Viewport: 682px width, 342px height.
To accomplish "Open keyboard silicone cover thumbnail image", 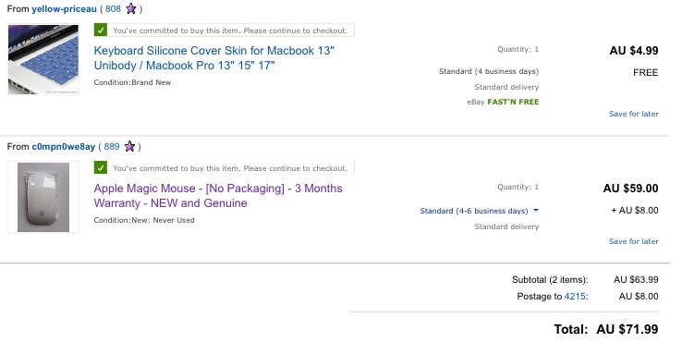I will point(43,59).
